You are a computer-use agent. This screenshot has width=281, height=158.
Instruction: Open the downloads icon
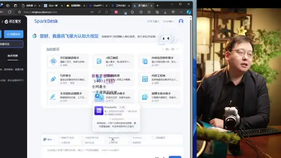click(x=165, y=12)
